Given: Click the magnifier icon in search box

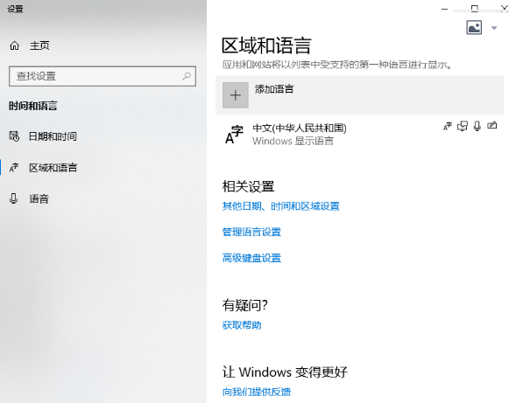Looking at the screenshot, I should click(x=187, y=76).
